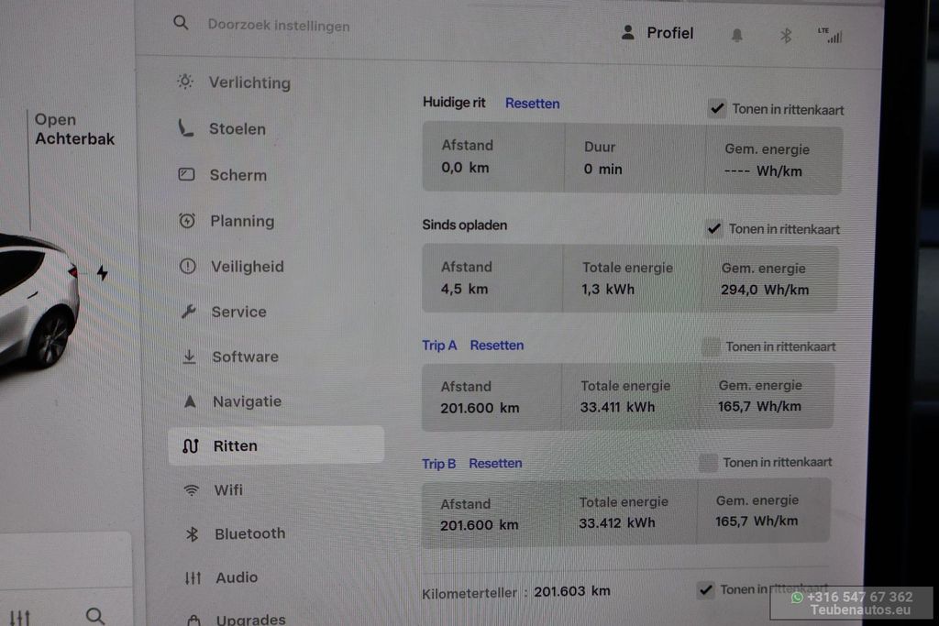Uncheck Tonen in rittenkaart for Sinds opladen
This screenshot has height=626, width=939.
click(714, 229)
